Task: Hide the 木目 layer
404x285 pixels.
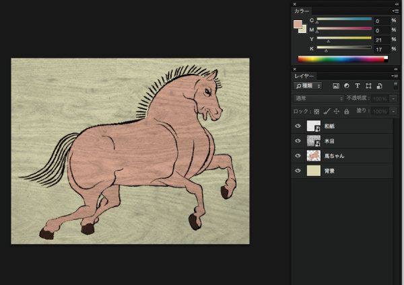Action: pos(298,141)
